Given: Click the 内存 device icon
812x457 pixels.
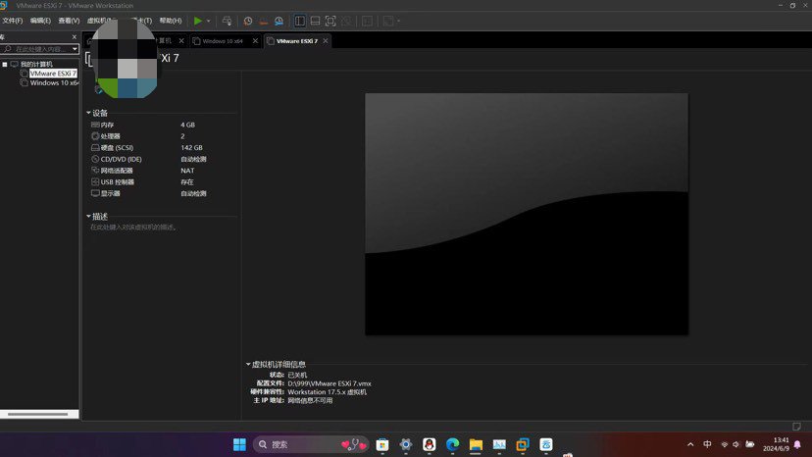Looking at the screenshot, I should 95,125.
